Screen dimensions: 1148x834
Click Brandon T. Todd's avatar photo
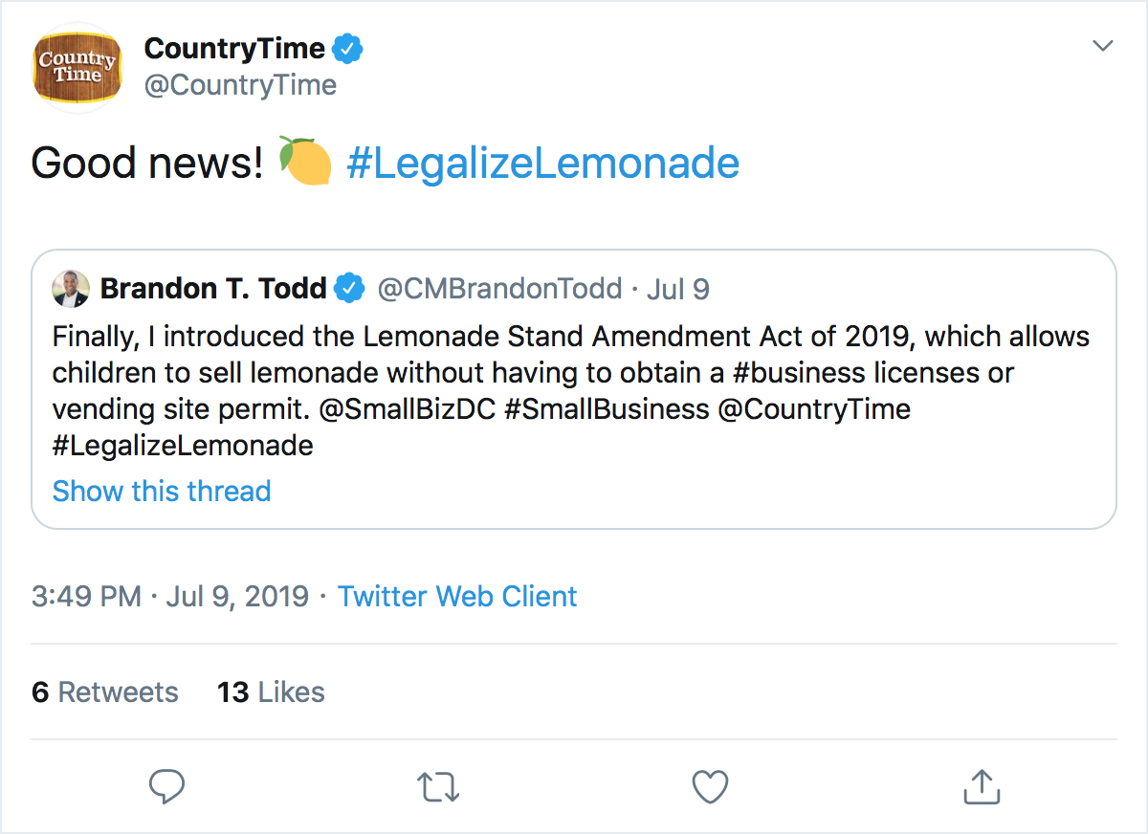[71, 288]
